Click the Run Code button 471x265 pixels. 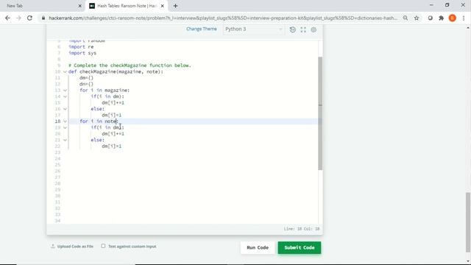pos(258,247)
